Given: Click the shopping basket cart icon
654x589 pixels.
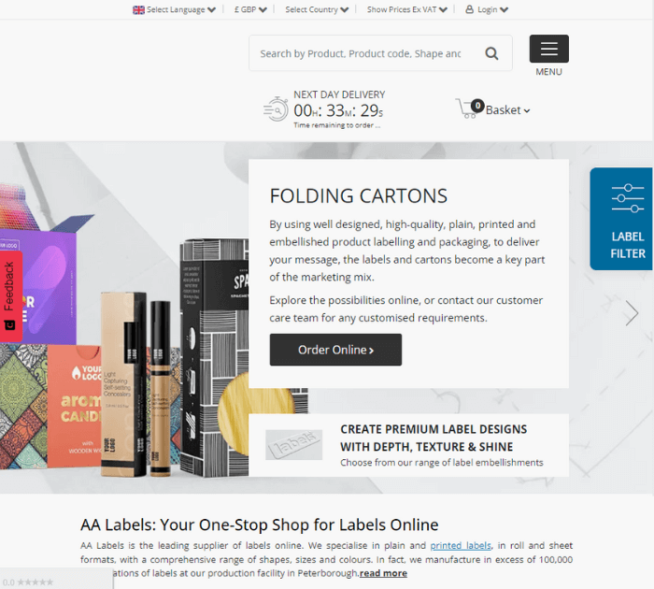Looking at the screenshot, I should point(465,108).
